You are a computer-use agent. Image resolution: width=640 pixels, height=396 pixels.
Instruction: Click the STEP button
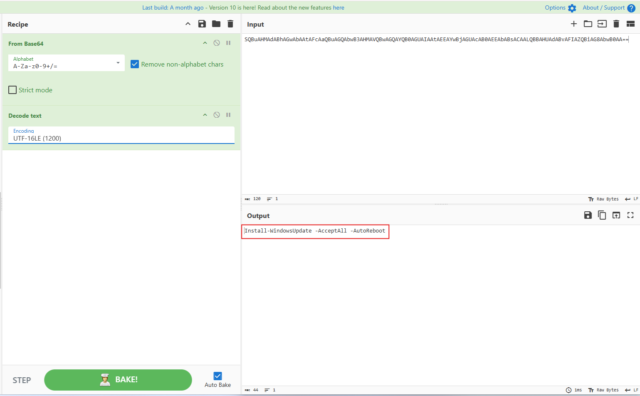tap(22, 380)
